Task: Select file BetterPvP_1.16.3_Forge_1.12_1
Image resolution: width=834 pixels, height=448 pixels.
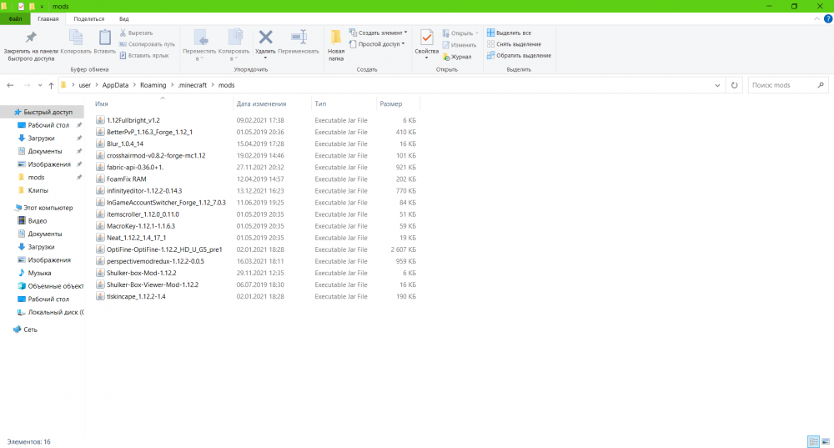Action: tap(149, 132)
